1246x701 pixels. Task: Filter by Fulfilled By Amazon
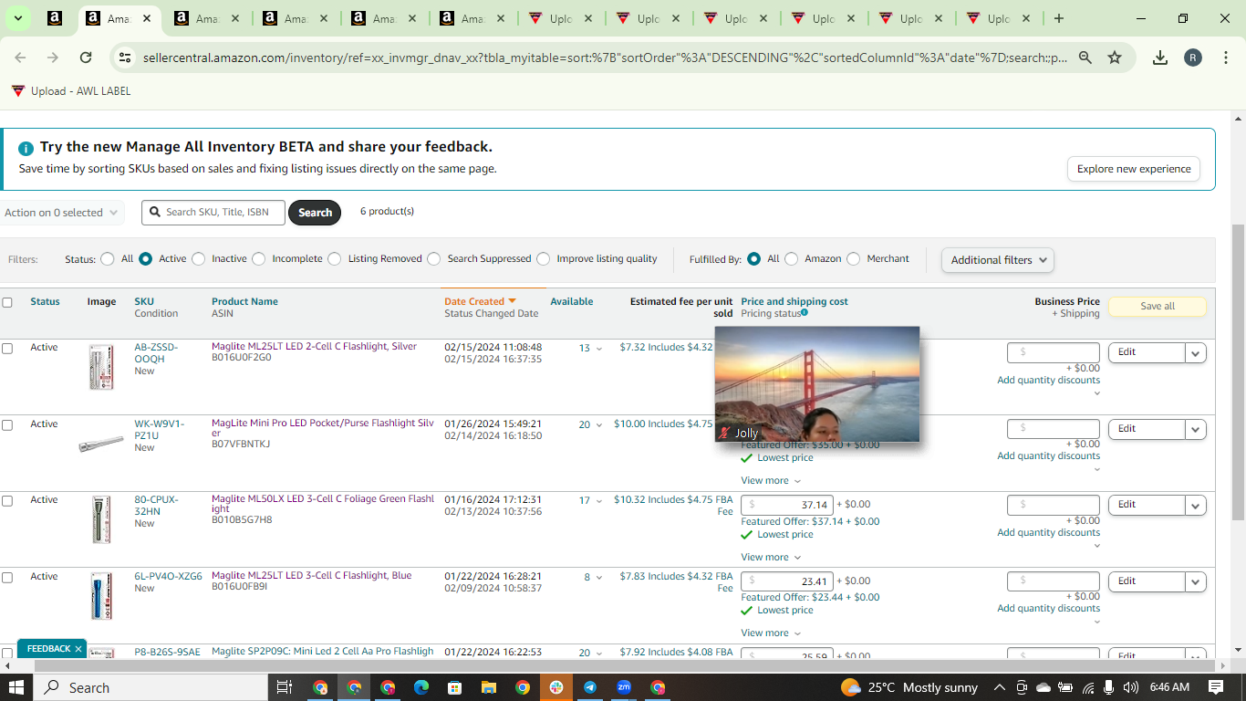[792, 259]
